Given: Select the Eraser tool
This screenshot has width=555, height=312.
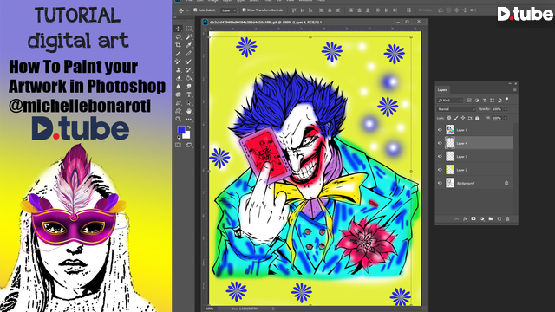Looking at the screenshot, I should click(178, 78).
